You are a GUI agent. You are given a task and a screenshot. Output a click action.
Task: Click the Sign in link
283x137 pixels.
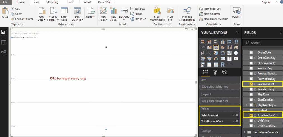[x=266, y=2]
